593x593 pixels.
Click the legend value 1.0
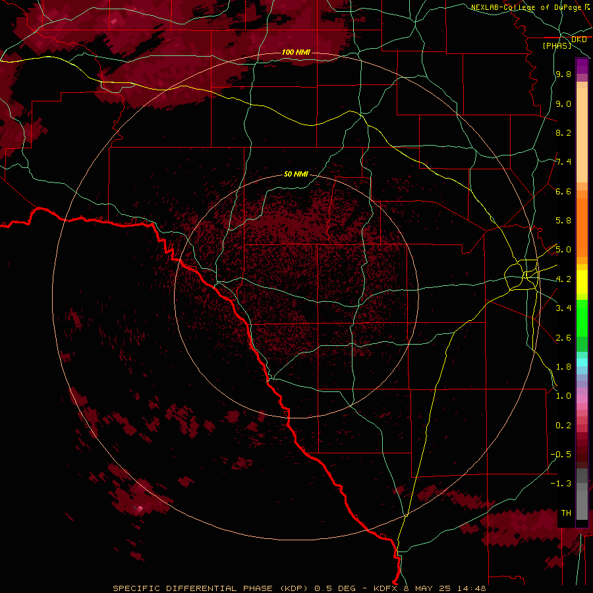coord(563,396)
